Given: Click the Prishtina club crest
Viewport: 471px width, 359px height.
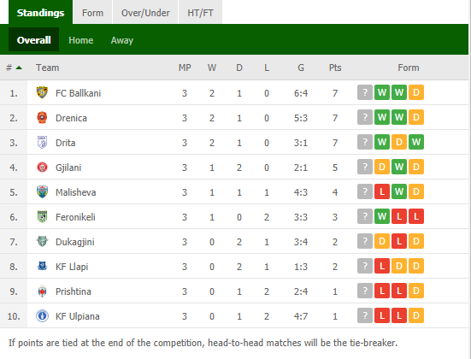Looking at the screenshot, I should tap(42, 291).
